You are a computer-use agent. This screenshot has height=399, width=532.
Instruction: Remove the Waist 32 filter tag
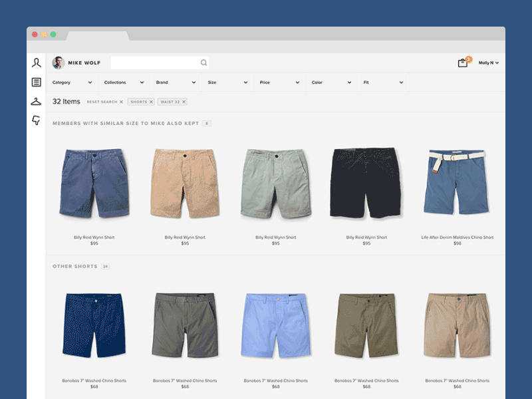point(184,102)
